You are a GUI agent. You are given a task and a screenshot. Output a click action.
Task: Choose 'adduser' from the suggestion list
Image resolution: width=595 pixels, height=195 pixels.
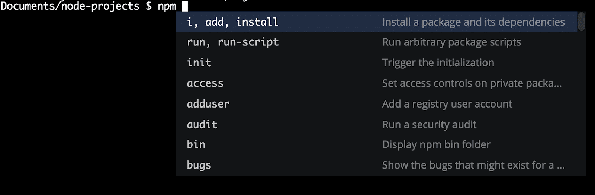click(377, 104)
